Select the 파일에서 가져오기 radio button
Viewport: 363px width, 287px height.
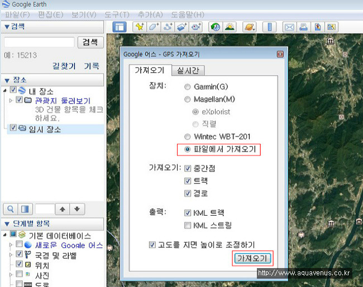pos(187,149)
